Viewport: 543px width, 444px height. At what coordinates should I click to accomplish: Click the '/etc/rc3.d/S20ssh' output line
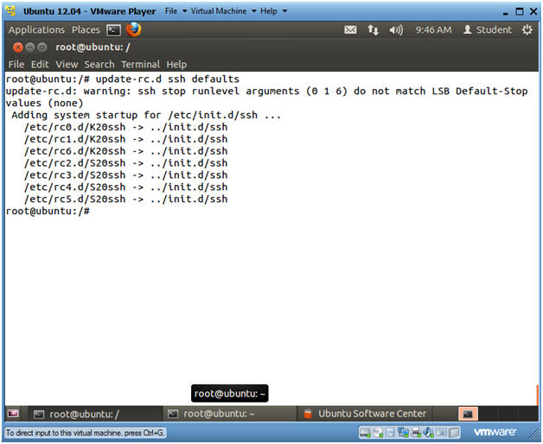[125, 175]
